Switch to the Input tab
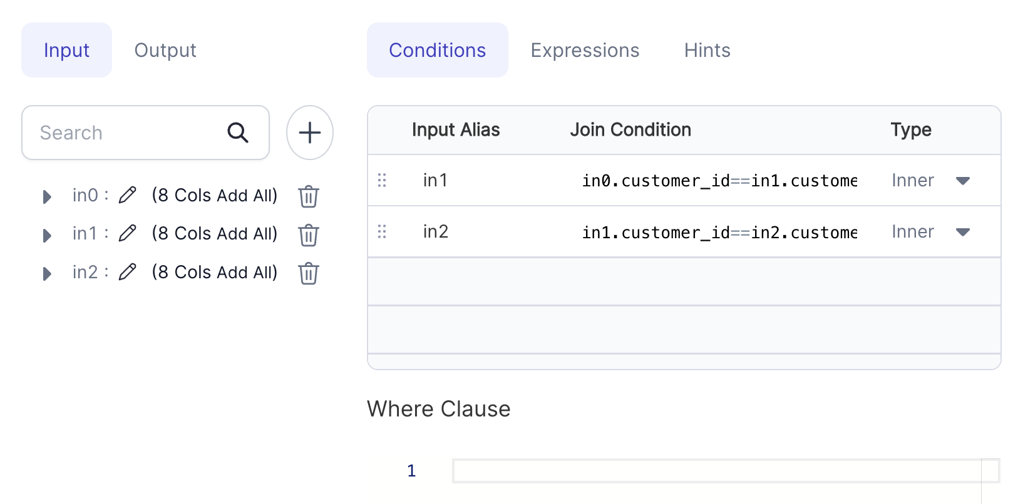The width and height of the screenshot is (1013, 504). coord(66,50)
